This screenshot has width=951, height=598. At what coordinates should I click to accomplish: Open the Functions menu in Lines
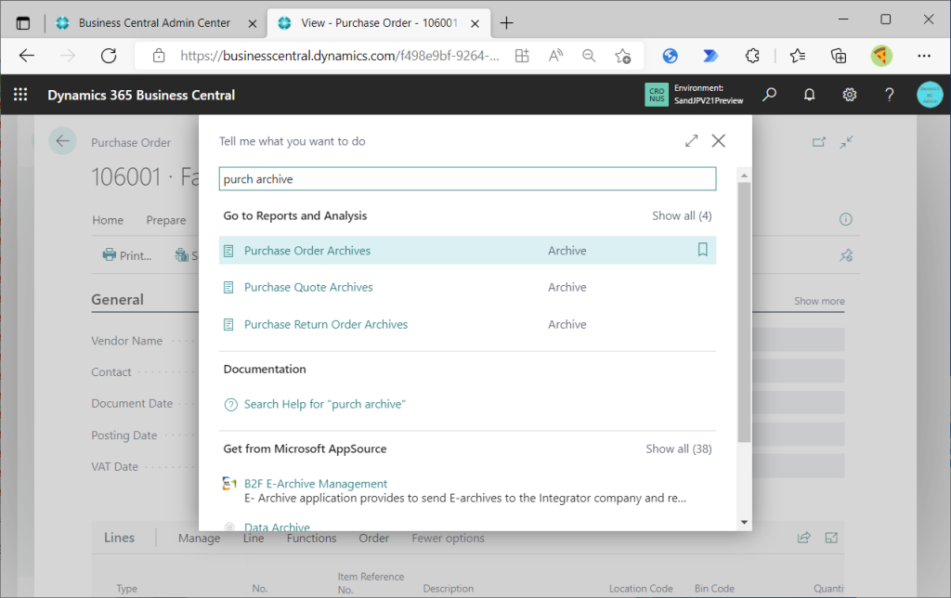pyautogui.click(x=311, y=538)
